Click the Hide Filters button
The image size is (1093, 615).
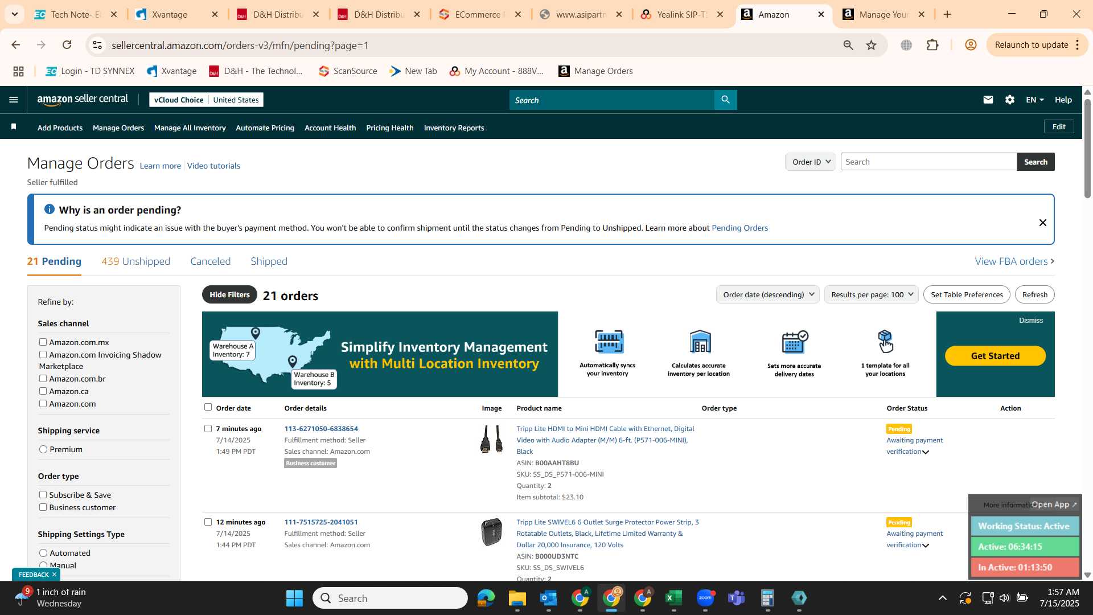coord(229,294)
